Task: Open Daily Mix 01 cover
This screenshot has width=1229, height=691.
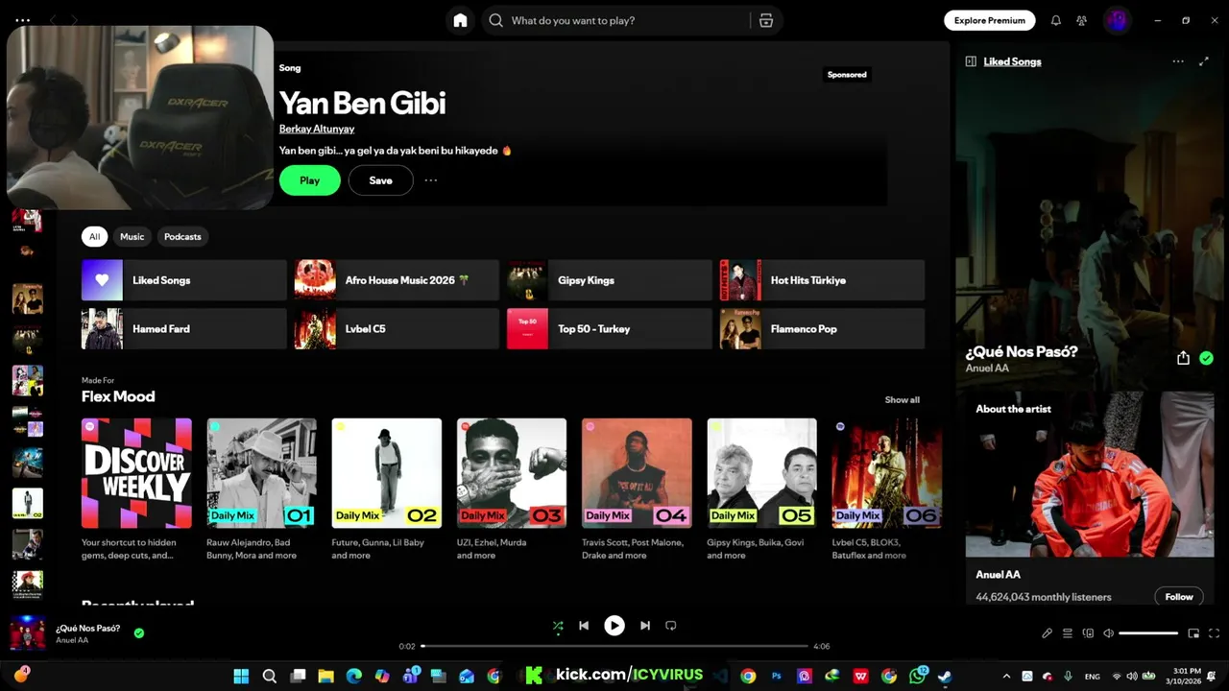Action: 261,473
